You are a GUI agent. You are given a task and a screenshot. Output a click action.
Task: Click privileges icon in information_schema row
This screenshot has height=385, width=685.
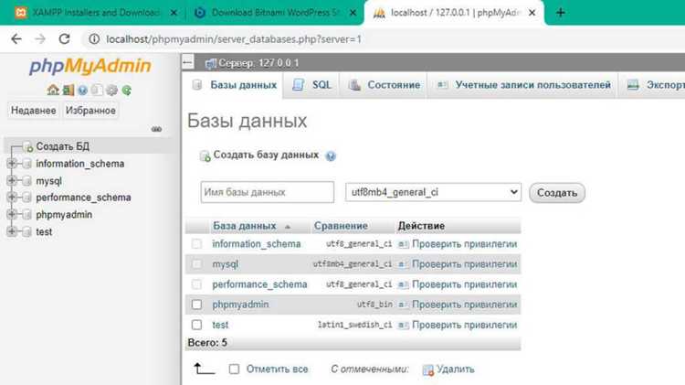[403, 244]
